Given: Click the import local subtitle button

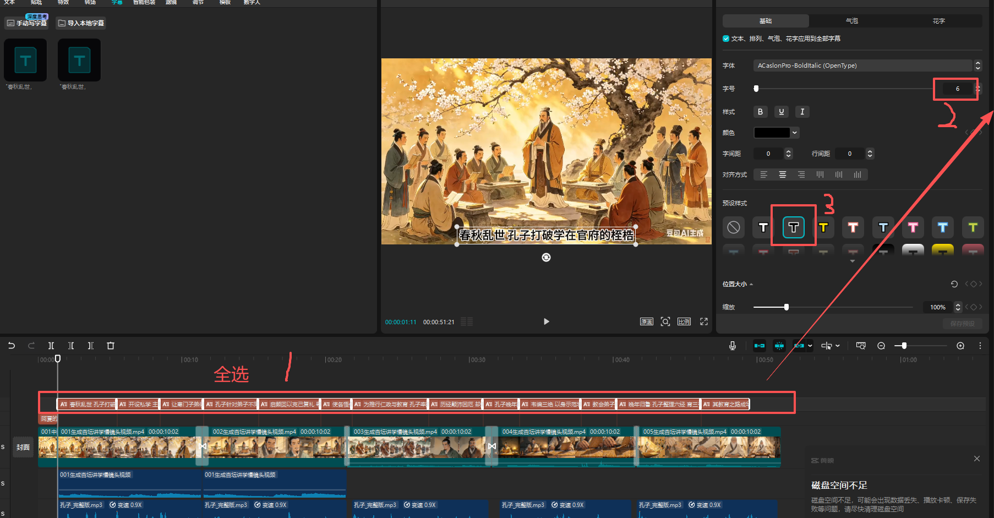Looking at the screenshot, I should pyautogui.click(x=81, y=23).
